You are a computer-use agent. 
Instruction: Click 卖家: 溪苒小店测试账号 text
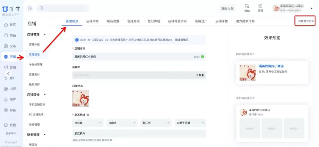273,71
